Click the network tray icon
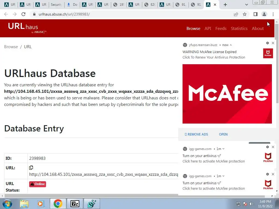Screen dimensions: 279x209 (238, 204)
